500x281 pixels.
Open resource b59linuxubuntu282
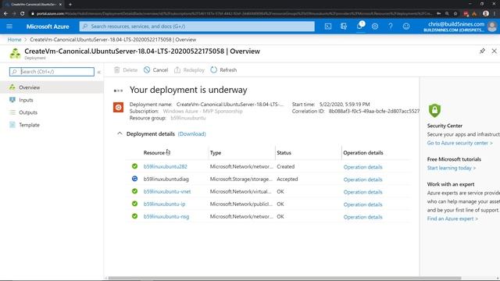click(165, 166)
